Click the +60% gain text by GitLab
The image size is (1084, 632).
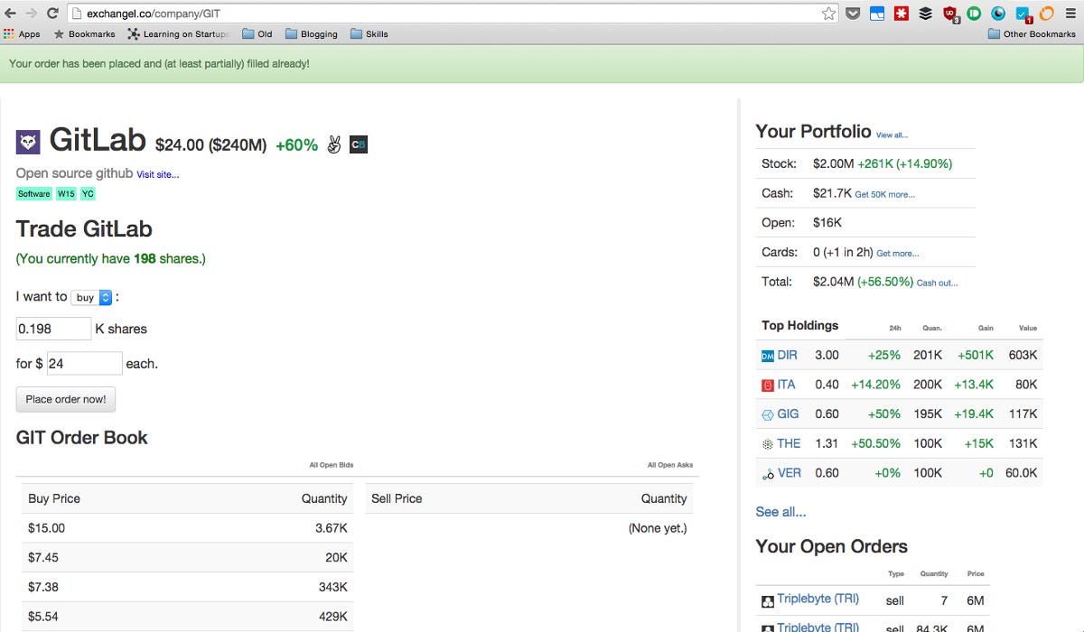click(x=296, y=145)
